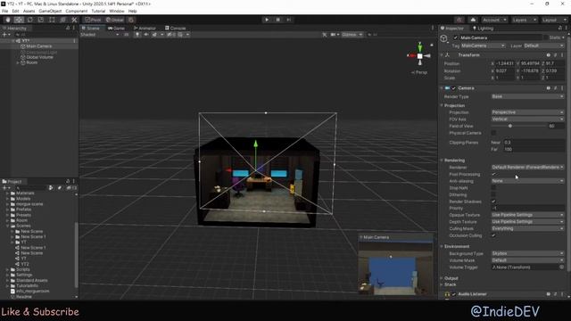Open the Layer Default dropdown
Screen dimensions: 571x321
point(543,45)
